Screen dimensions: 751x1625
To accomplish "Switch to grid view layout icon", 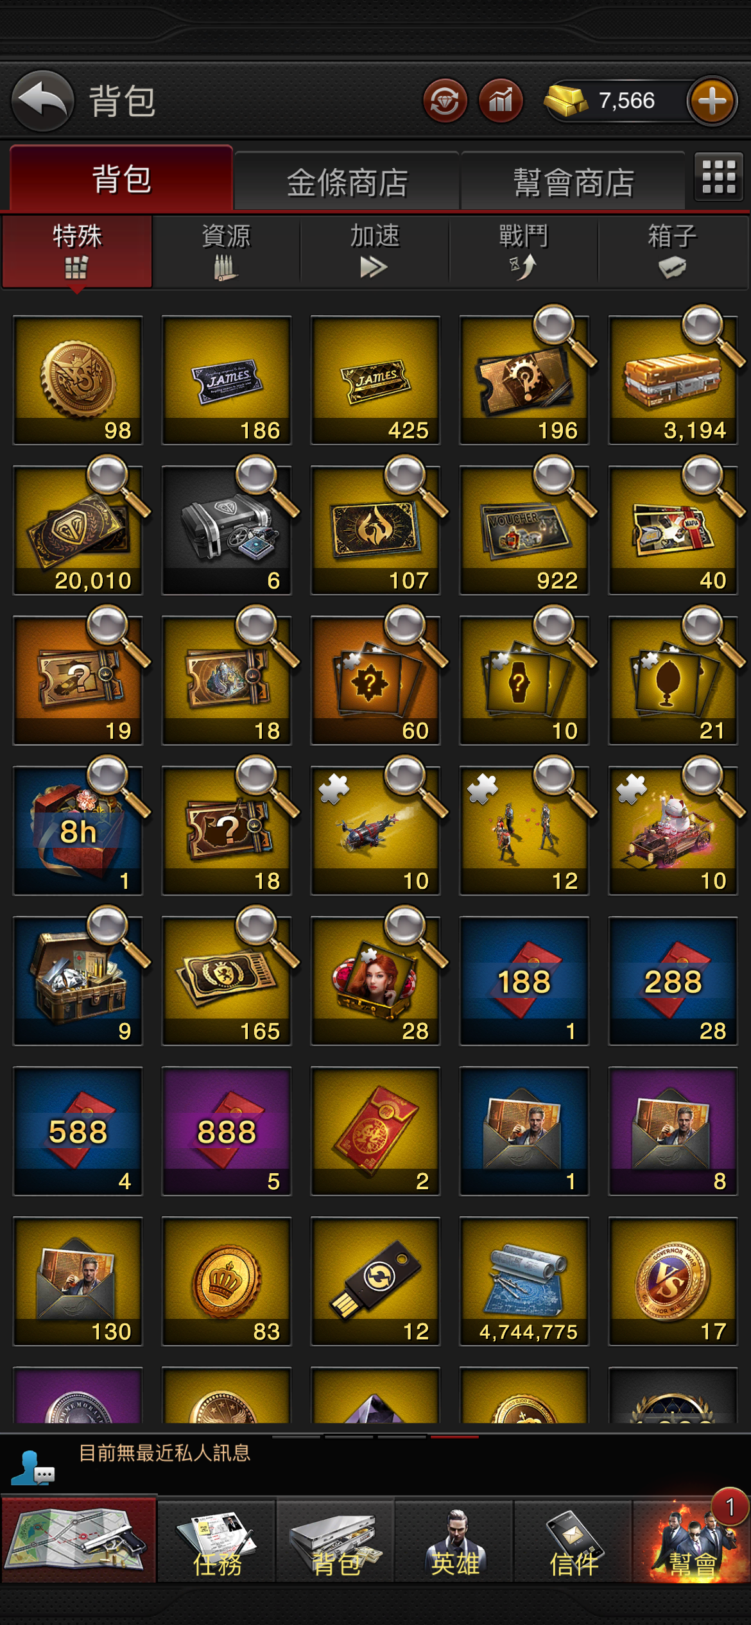I will (x=719, y=176).
